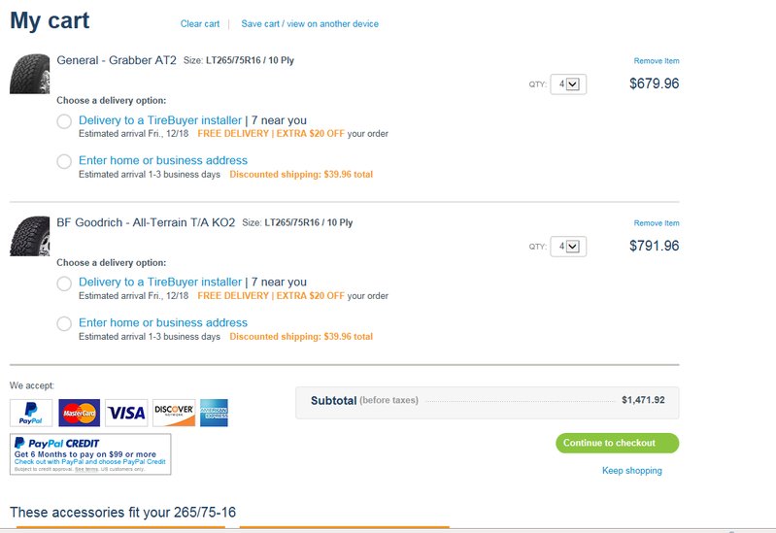Remove the BF Goodrich All-Terrain item
This screenshot has height=533, width=776.
coord(657,223)
